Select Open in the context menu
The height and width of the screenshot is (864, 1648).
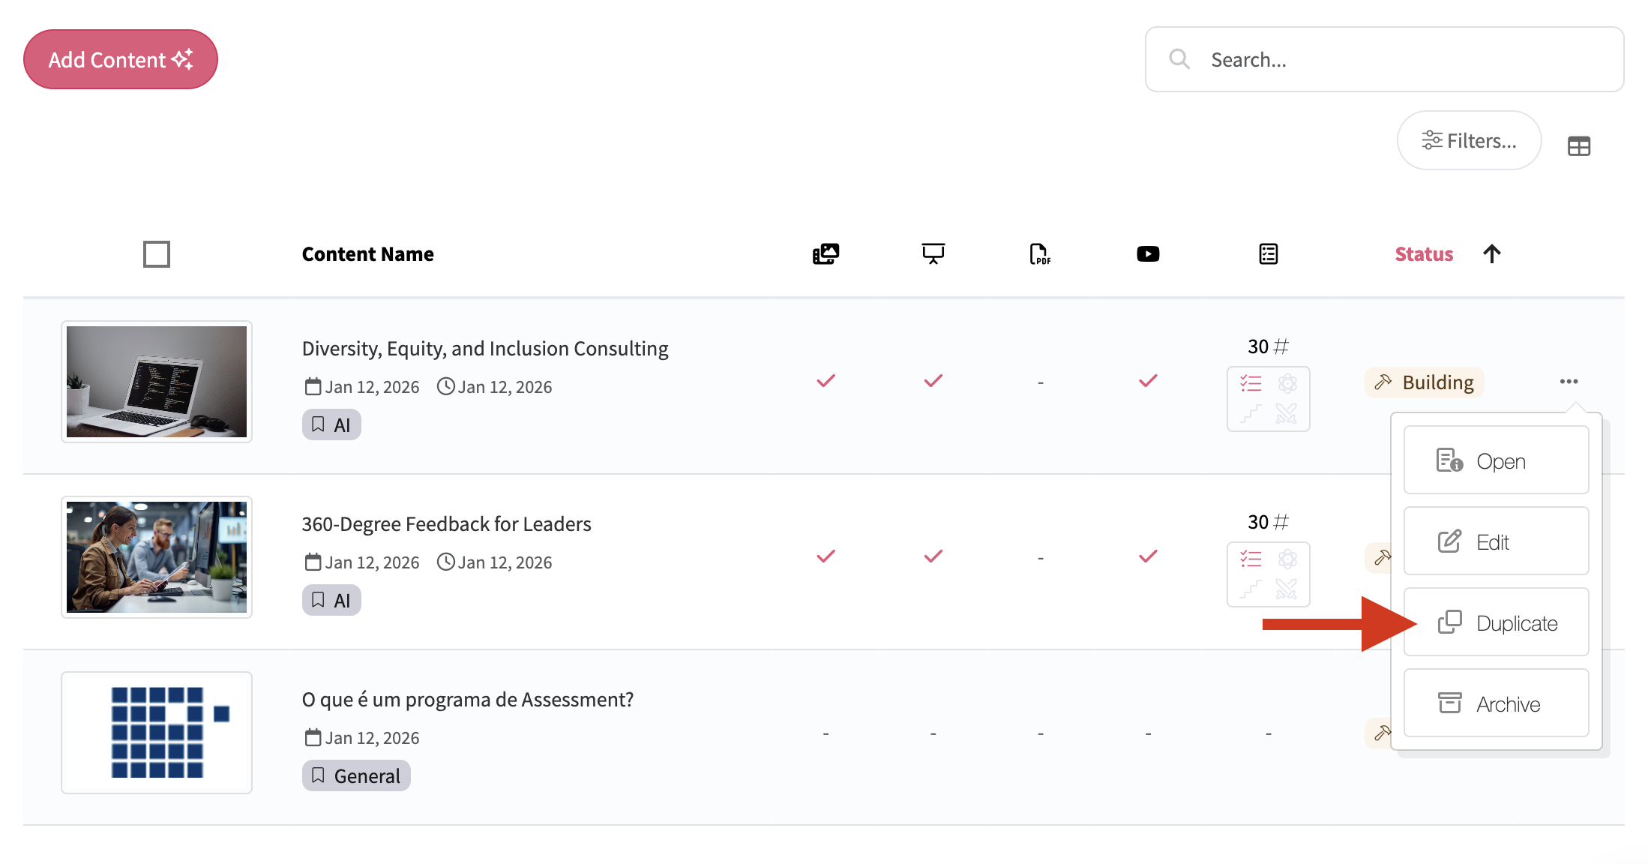click(1496, 460)
